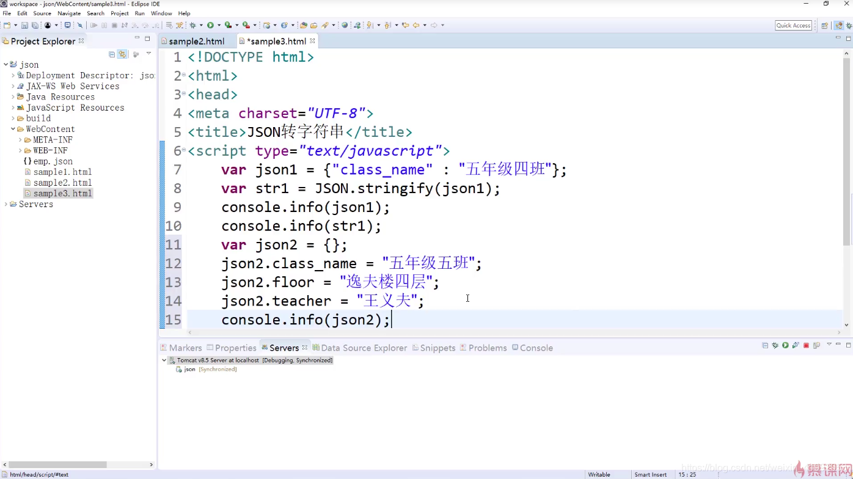This screenshot has width=853, height=479.
Task: Click the Save All toolbar icon
Action: tap(35, 25)
